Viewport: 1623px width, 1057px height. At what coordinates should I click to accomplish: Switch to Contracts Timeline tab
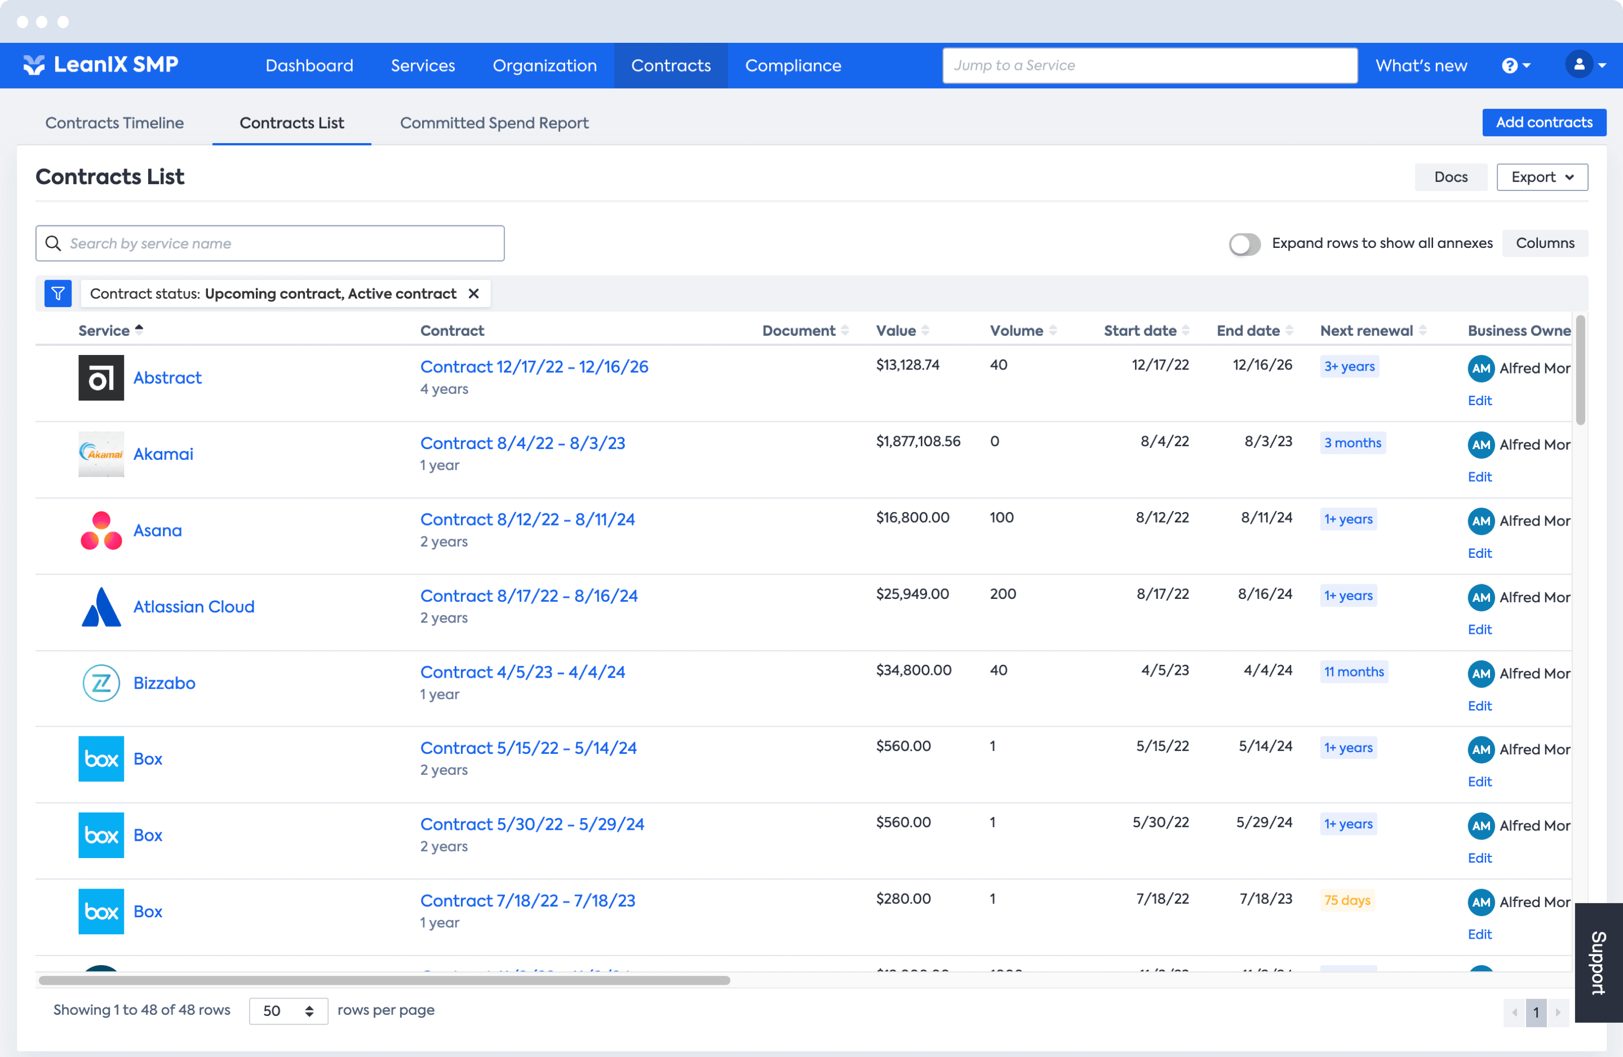point(114,123)
